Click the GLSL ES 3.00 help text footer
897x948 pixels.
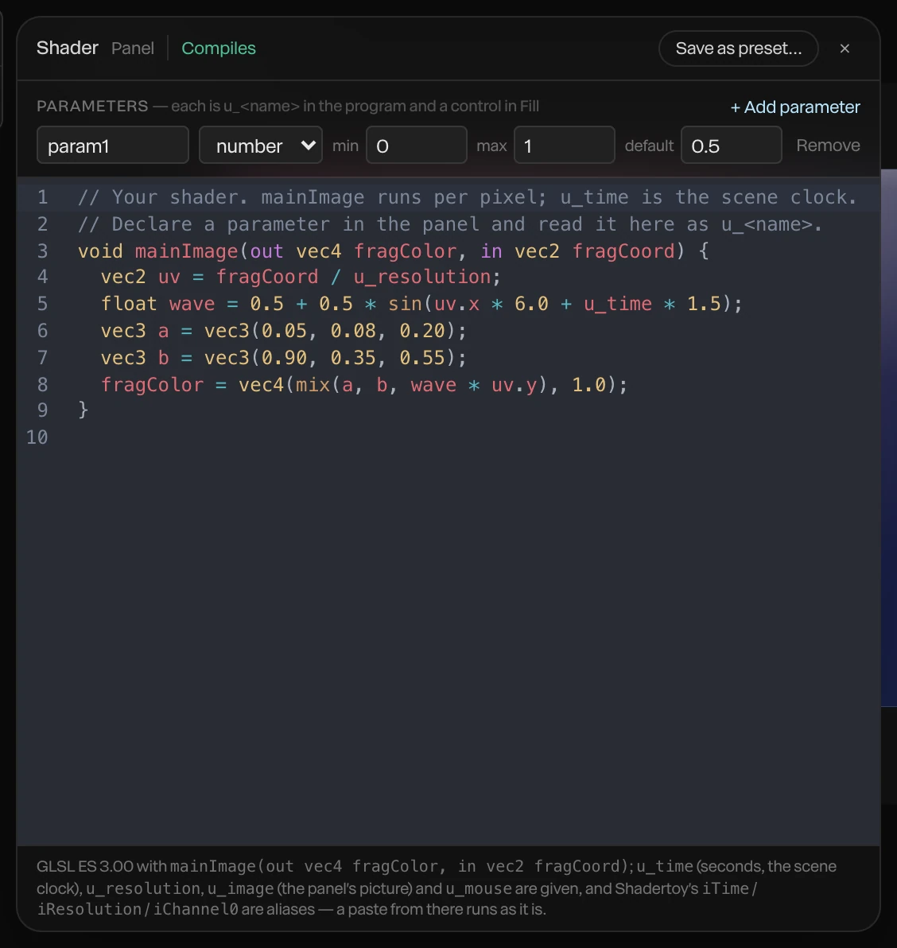[437, 888]
